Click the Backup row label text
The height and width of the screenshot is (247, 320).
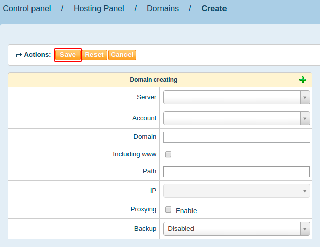click(x=145, y=229)
